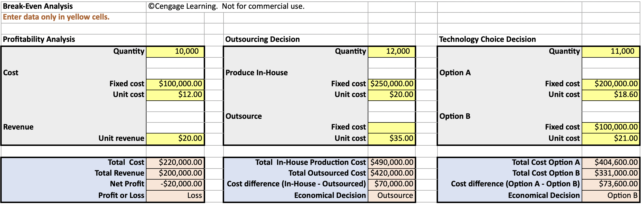The width and height of the screenshot is (642, 207).
Task: Select the empty Outsource Fixed cost cell
Action: pyautogui.click(x=392, y=128)
